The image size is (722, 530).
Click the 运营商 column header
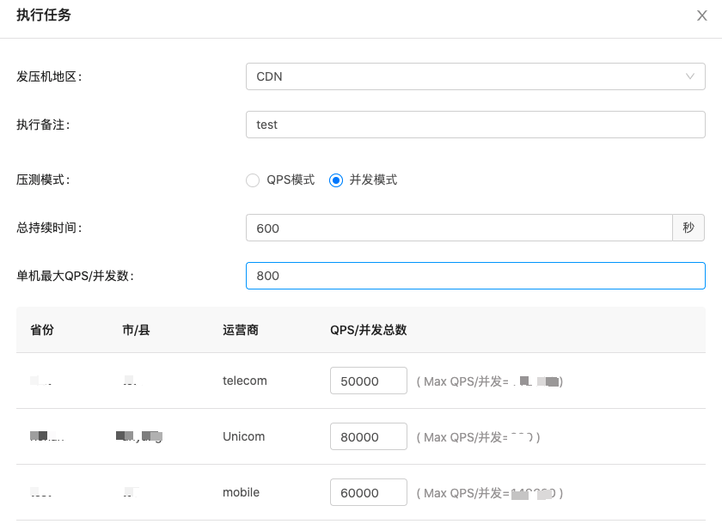point(240,330)
